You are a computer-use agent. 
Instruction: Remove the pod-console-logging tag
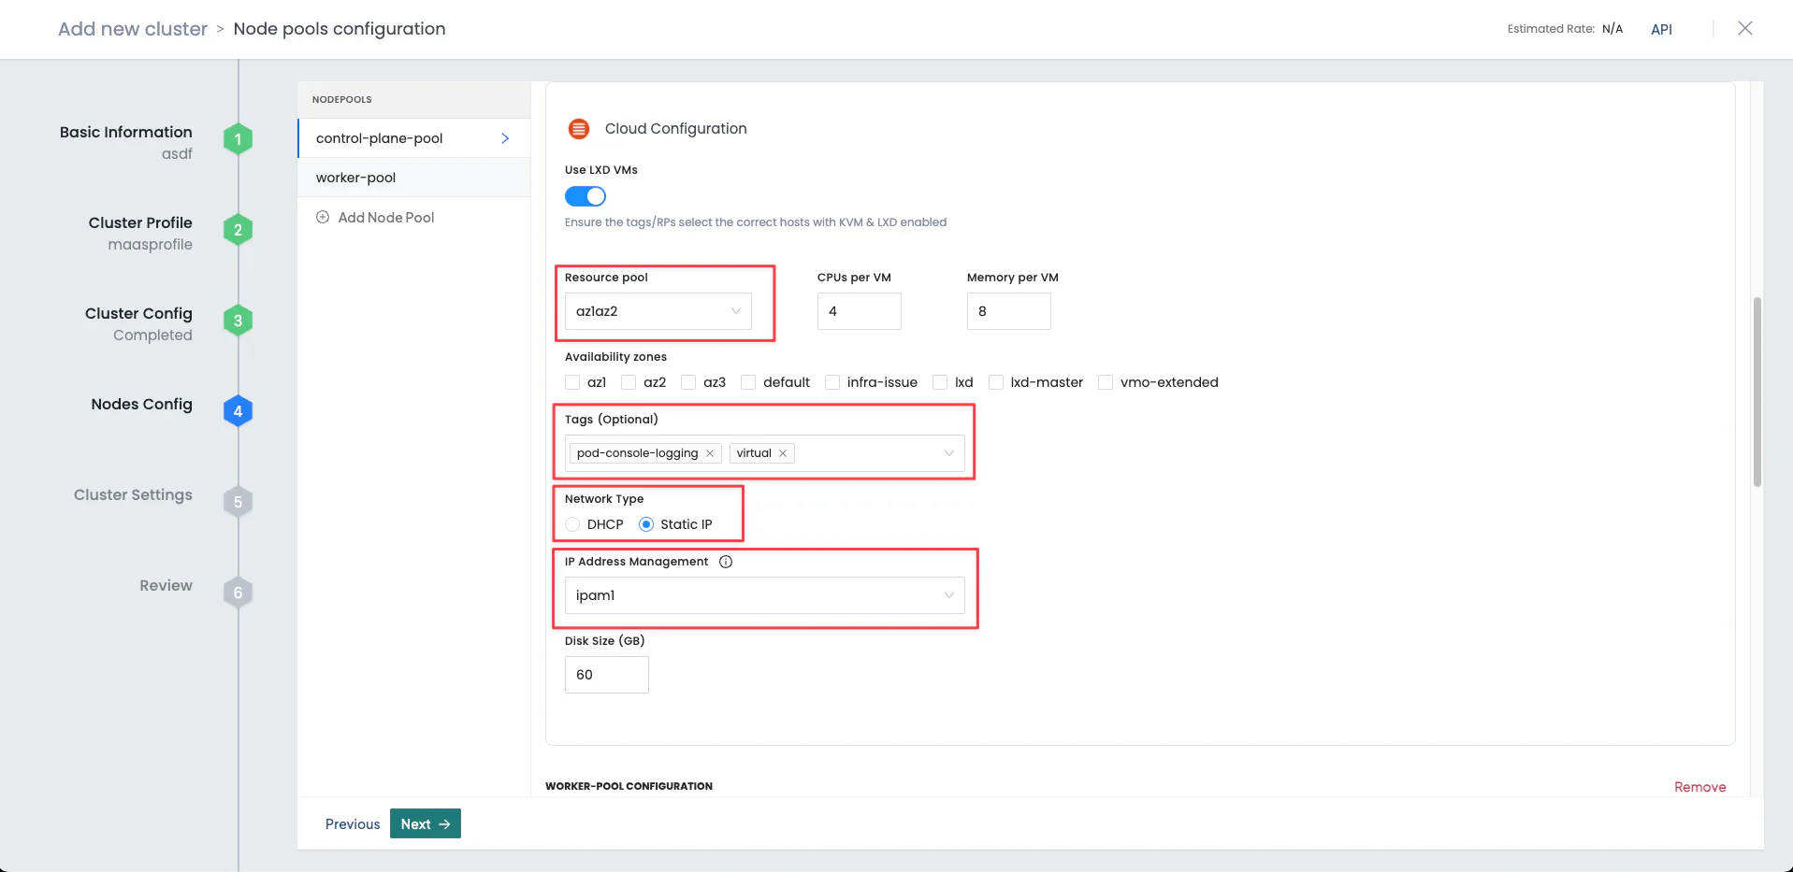coord(710,452)
